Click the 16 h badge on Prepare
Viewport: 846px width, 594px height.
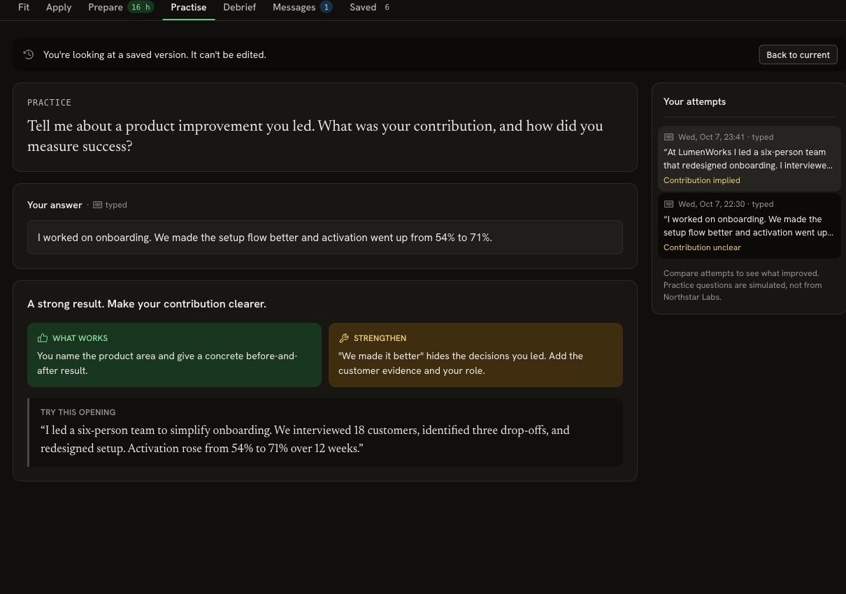click(141, 7)
